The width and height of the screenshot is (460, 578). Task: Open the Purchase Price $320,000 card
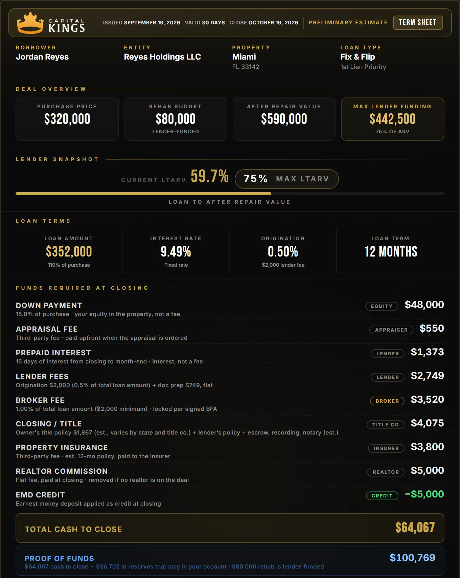(x=67, y=119)
